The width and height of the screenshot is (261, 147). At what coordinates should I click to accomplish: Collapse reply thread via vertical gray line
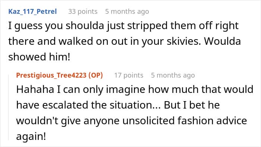(x=9, y=107)
